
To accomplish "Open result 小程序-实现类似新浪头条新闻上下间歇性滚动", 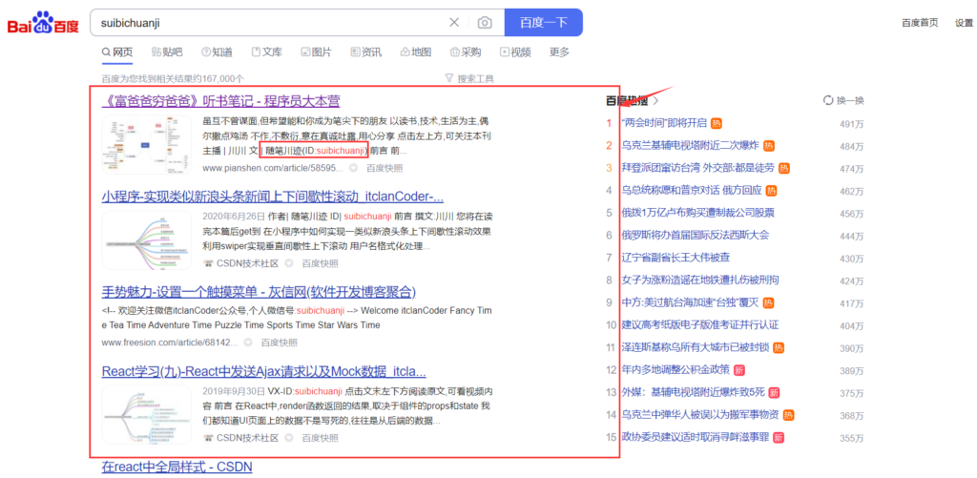I will [x=272, y=197].
